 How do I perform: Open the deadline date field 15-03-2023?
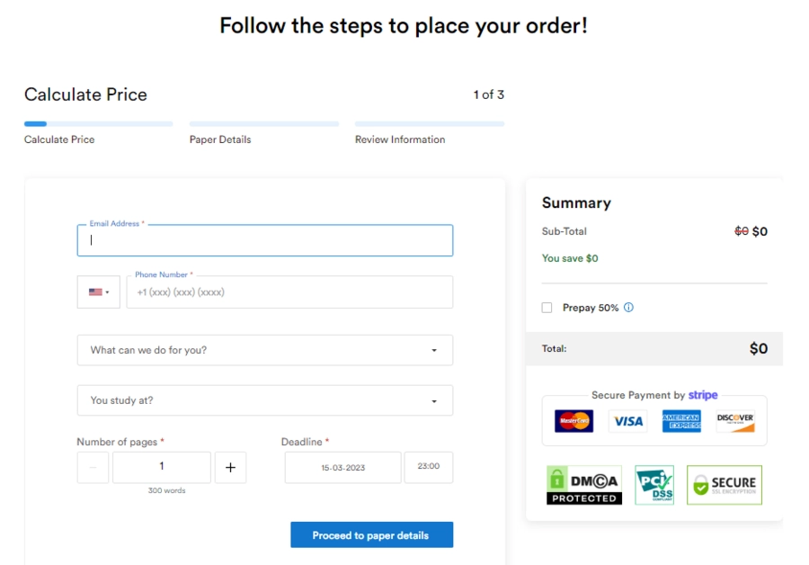pos(343,468)
